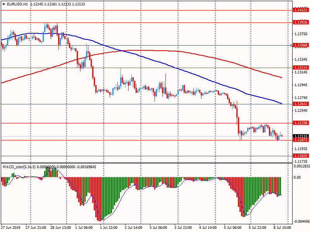Select the 1.12642 red price level label
The width and height of the screenshot is (310, 232).
(301, 104)
